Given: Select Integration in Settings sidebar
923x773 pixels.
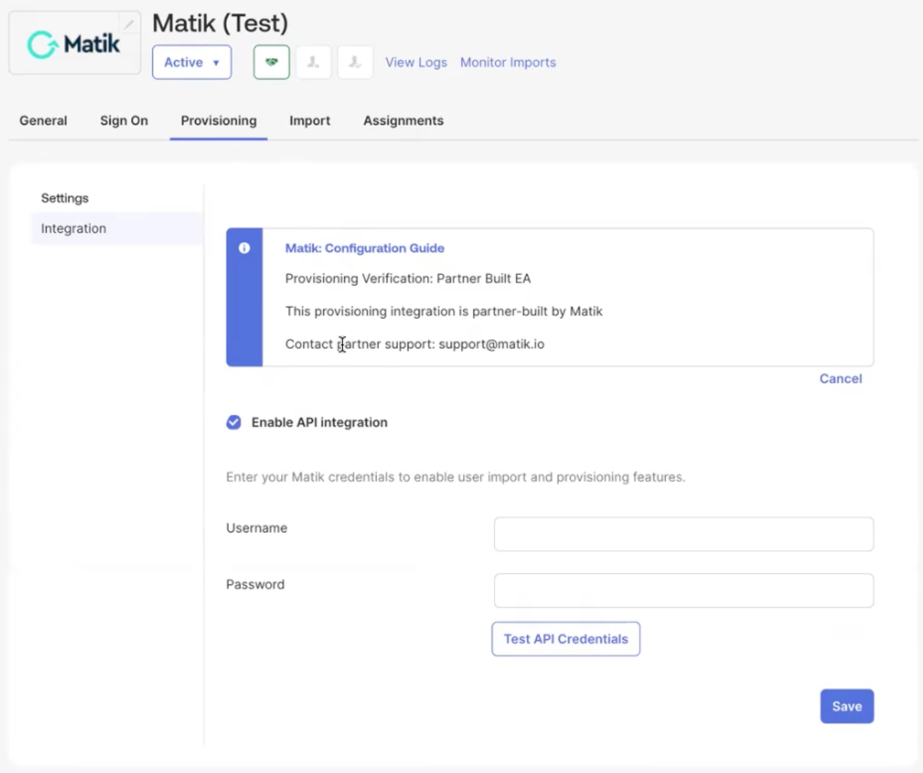Looking at the screenshot, I should pyautogui.click(x=74, y=228).
